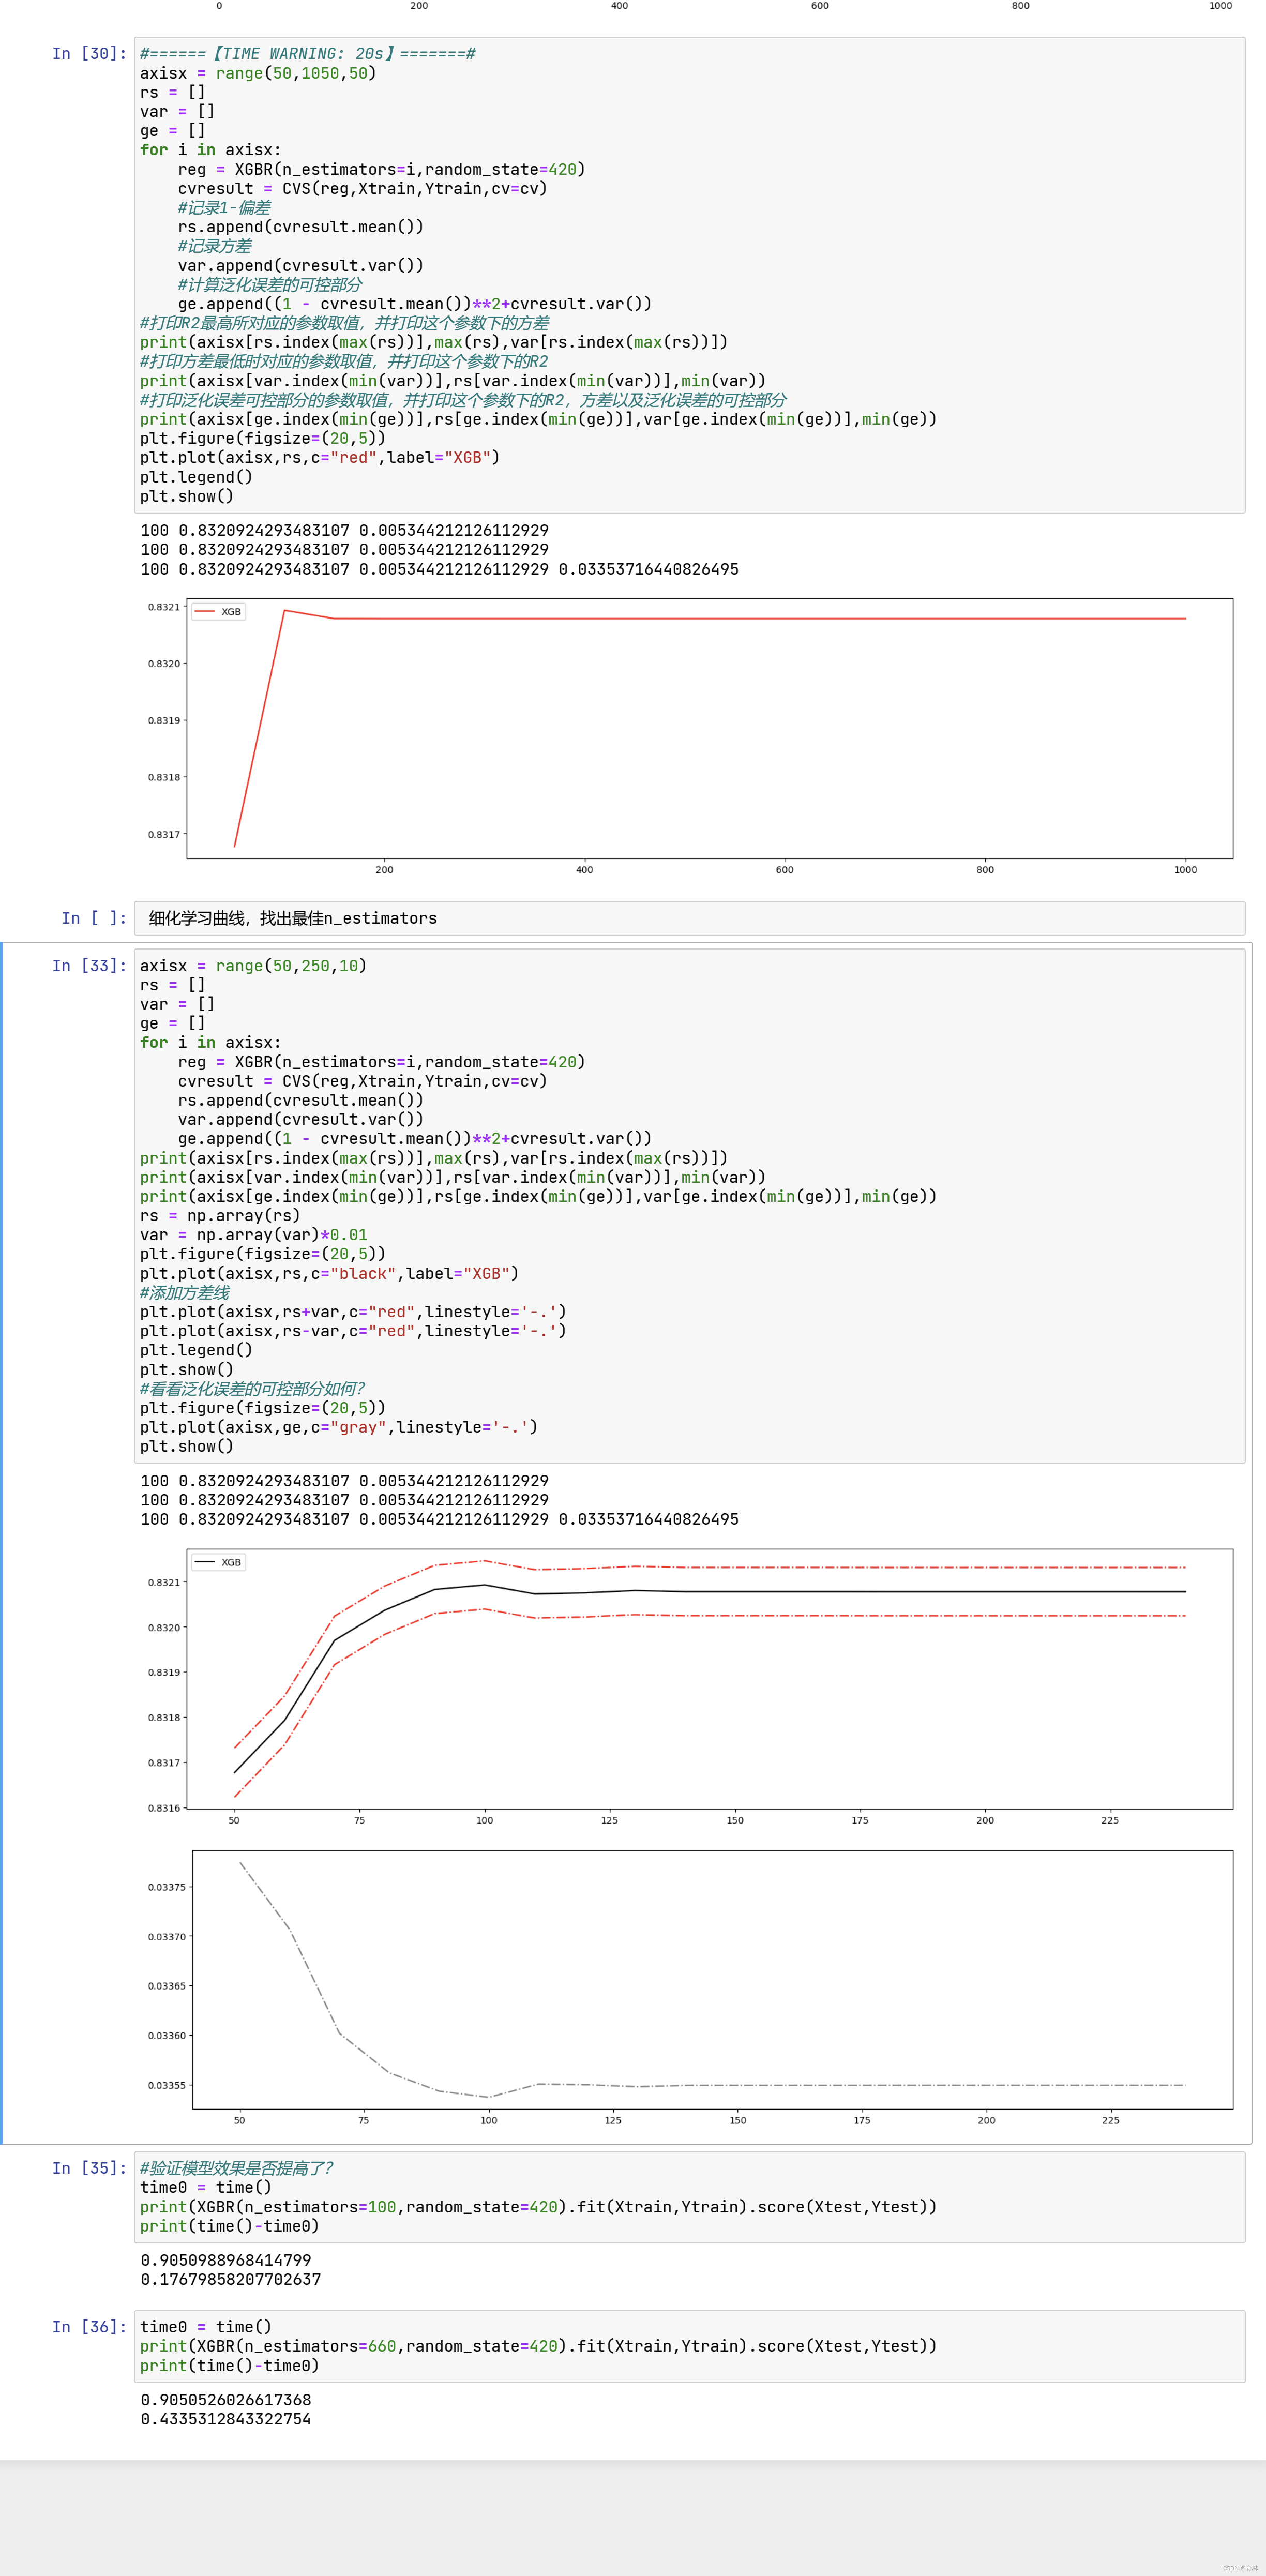Image resolution: width=1266 pixels, height=2576 pixels.
Task: Click the #验证模型效果是否提高了? comment
Action: [237, 2168]
